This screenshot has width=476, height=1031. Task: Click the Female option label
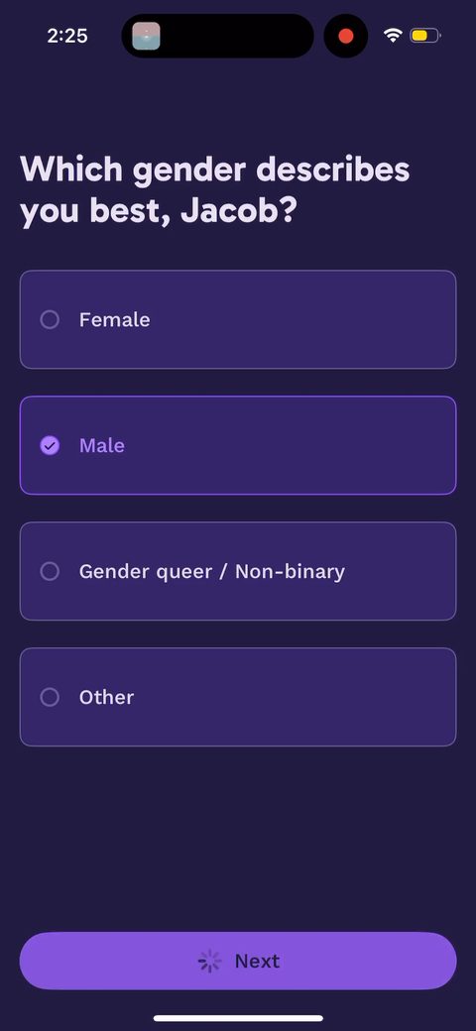[x=114, y=319]
